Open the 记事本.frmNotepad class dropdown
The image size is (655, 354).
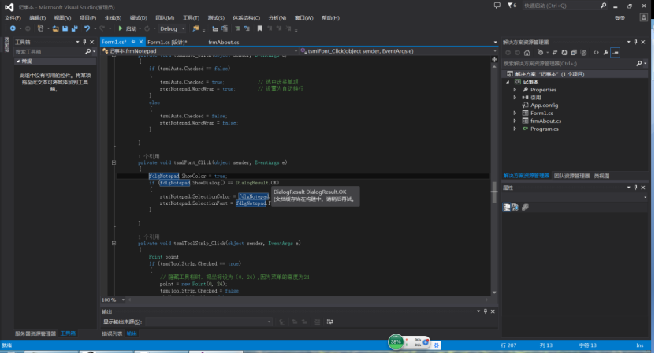[199, 51]
